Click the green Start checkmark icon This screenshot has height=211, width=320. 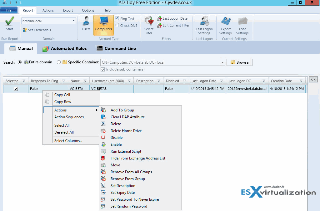pyautogui.click(x=10, y=21)
